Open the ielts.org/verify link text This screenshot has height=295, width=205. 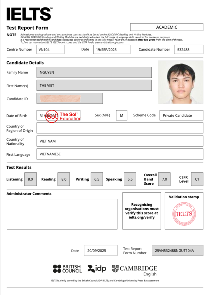(x=141, y=217)
